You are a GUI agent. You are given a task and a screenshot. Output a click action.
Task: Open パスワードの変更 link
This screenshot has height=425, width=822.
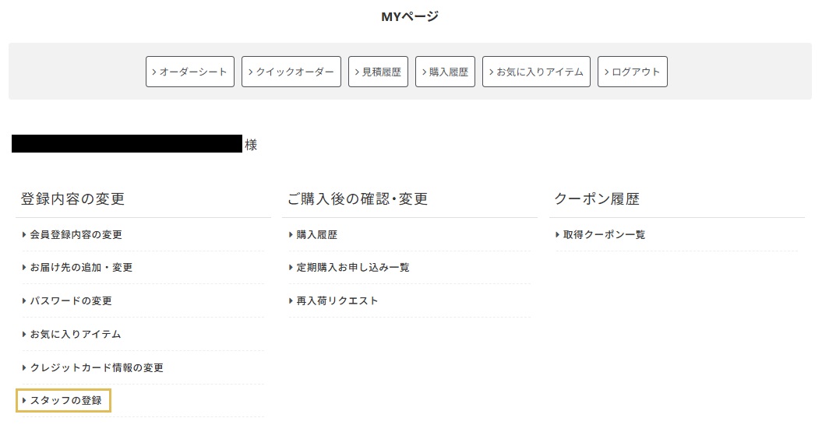coord(71,301)
